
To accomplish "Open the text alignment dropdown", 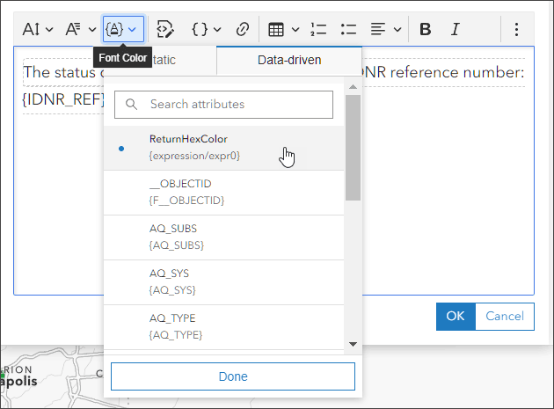I will [x=385, y=29].
